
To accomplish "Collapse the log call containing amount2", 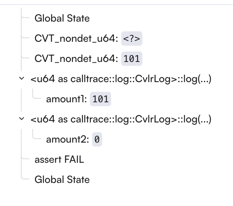I will [x=22, y=119].
